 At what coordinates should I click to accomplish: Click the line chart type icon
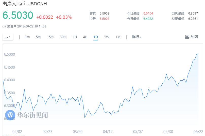[8, 37]
